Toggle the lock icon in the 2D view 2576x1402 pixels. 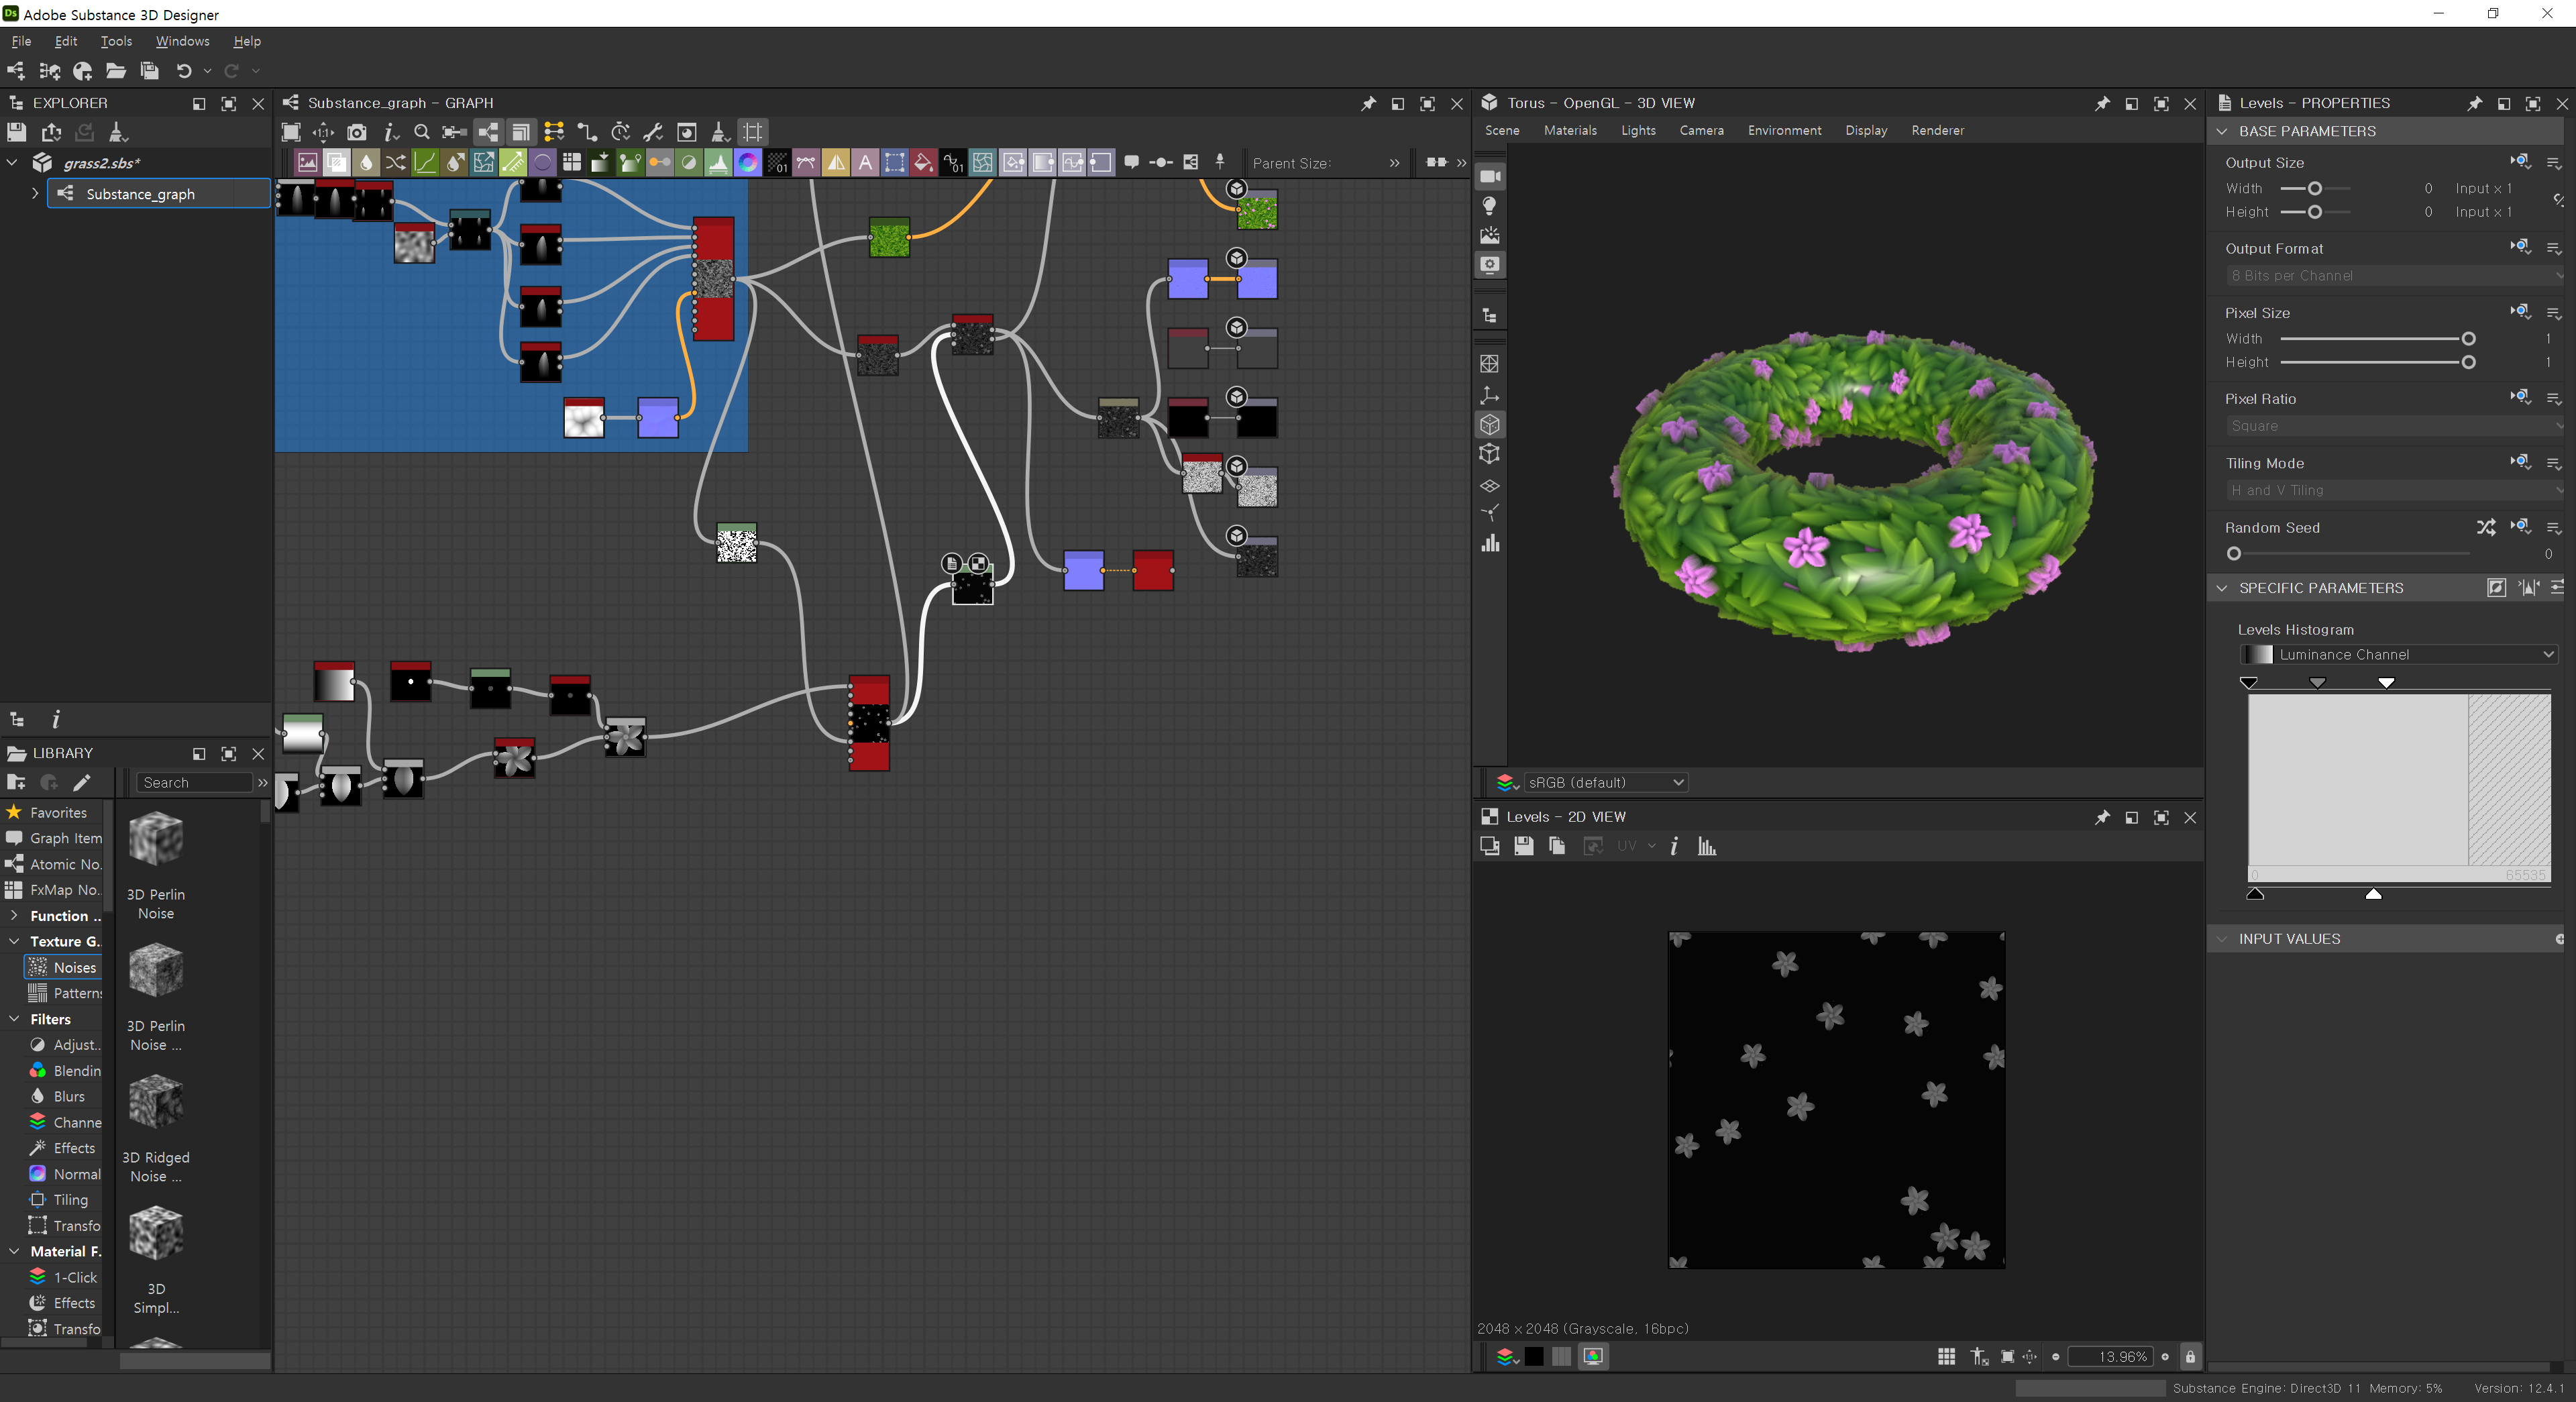[x=2190, y=1357]
